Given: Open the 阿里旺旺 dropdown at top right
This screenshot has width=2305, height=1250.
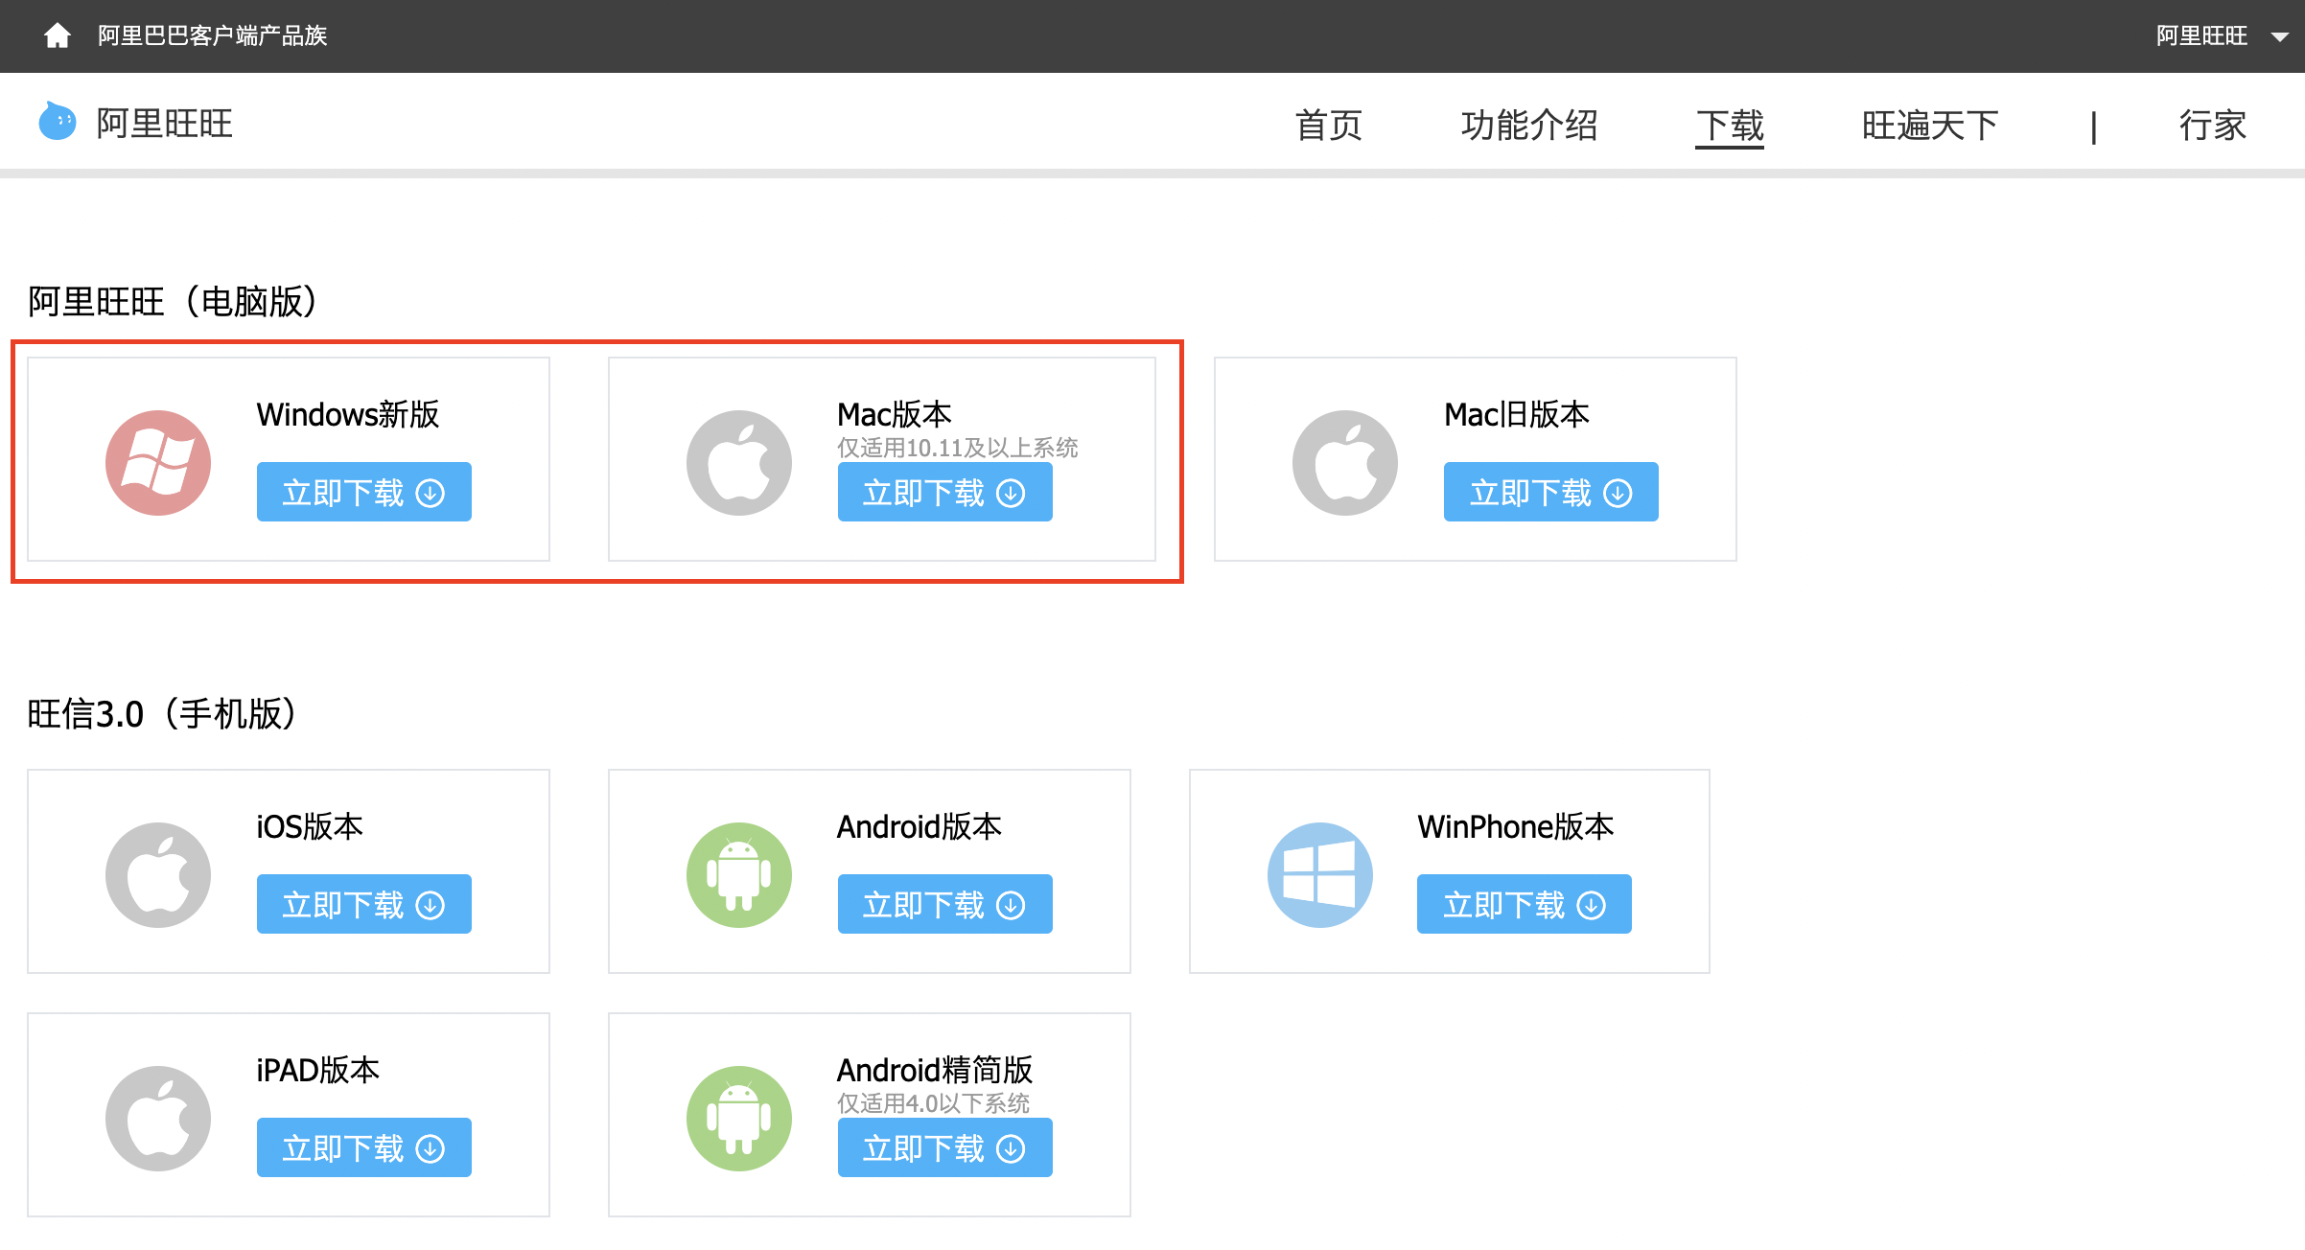Looking at the screenshot, I should [x=2223, y=36].
